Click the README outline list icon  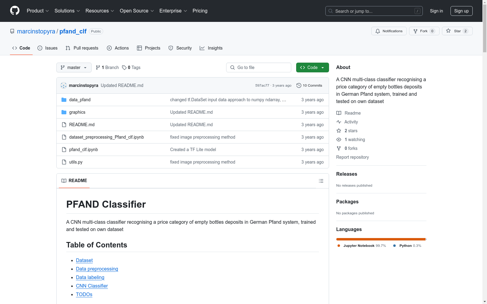click(x=321, y=181)
